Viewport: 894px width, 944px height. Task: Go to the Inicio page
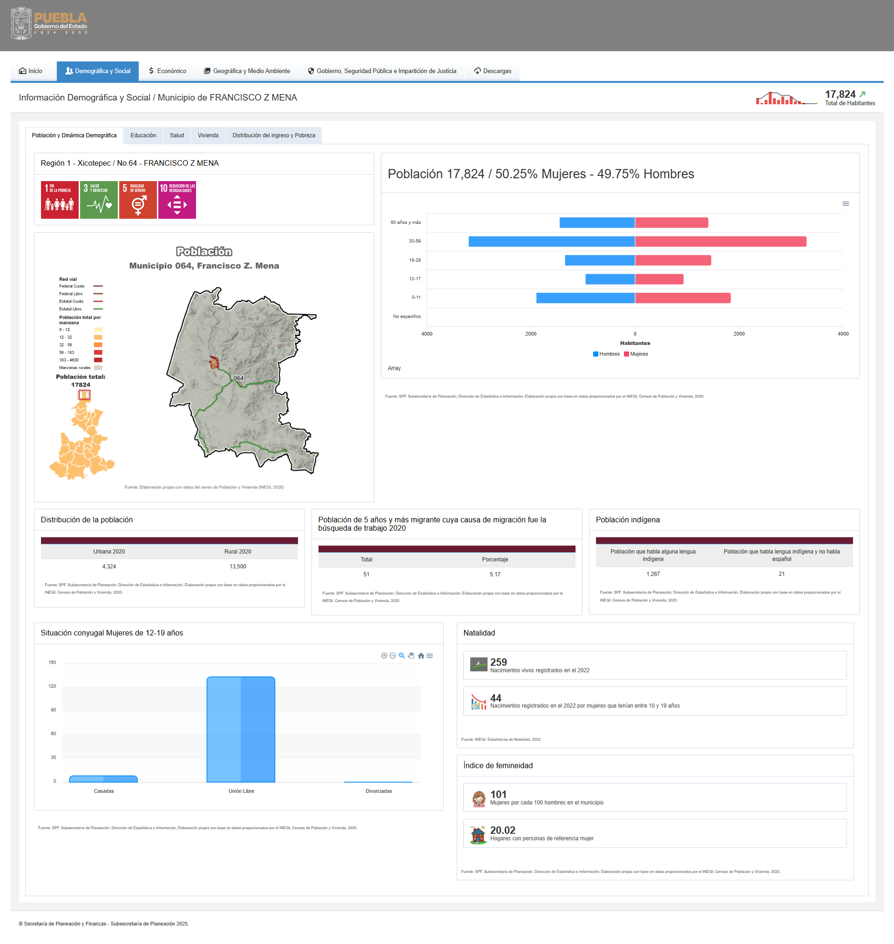tap(31, 71)
